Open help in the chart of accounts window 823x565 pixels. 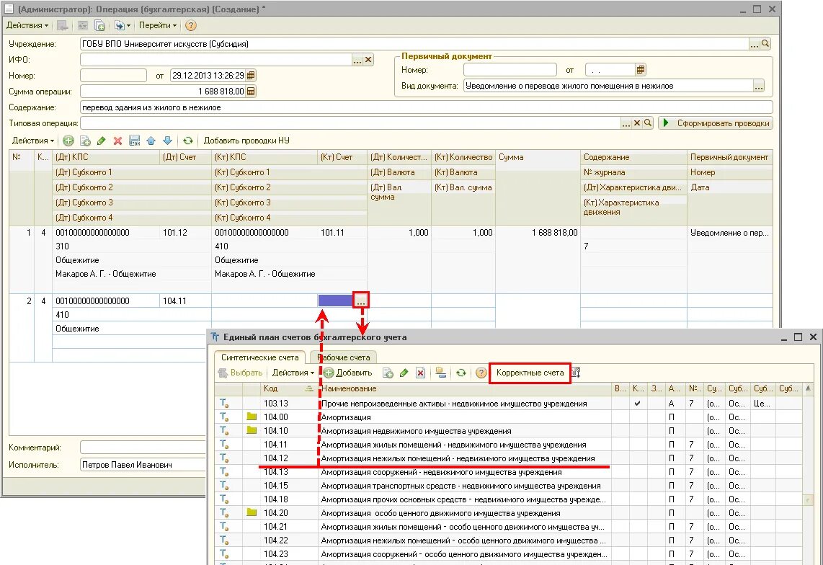(481, 373)
